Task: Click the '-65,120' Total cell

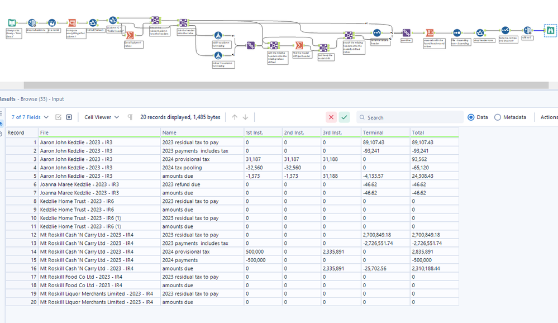Action: point(434,168)
